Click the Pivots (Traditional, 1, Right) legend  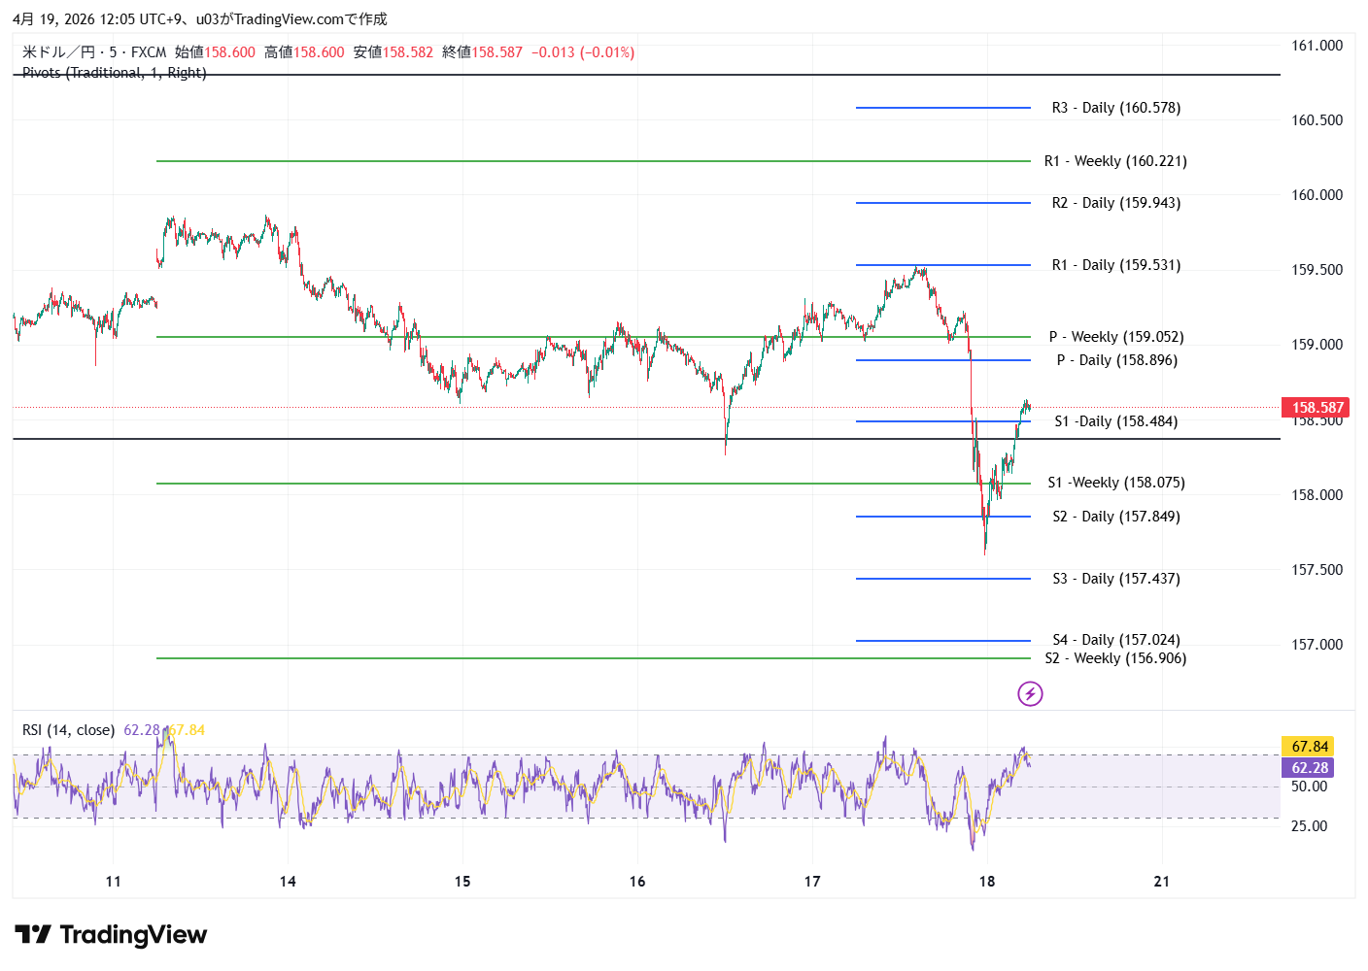click(x=114, y=73)
